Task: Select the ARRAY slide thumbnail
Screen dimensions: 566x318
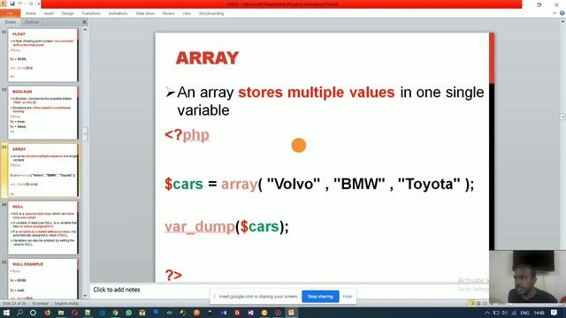Action: coord(42,170)
